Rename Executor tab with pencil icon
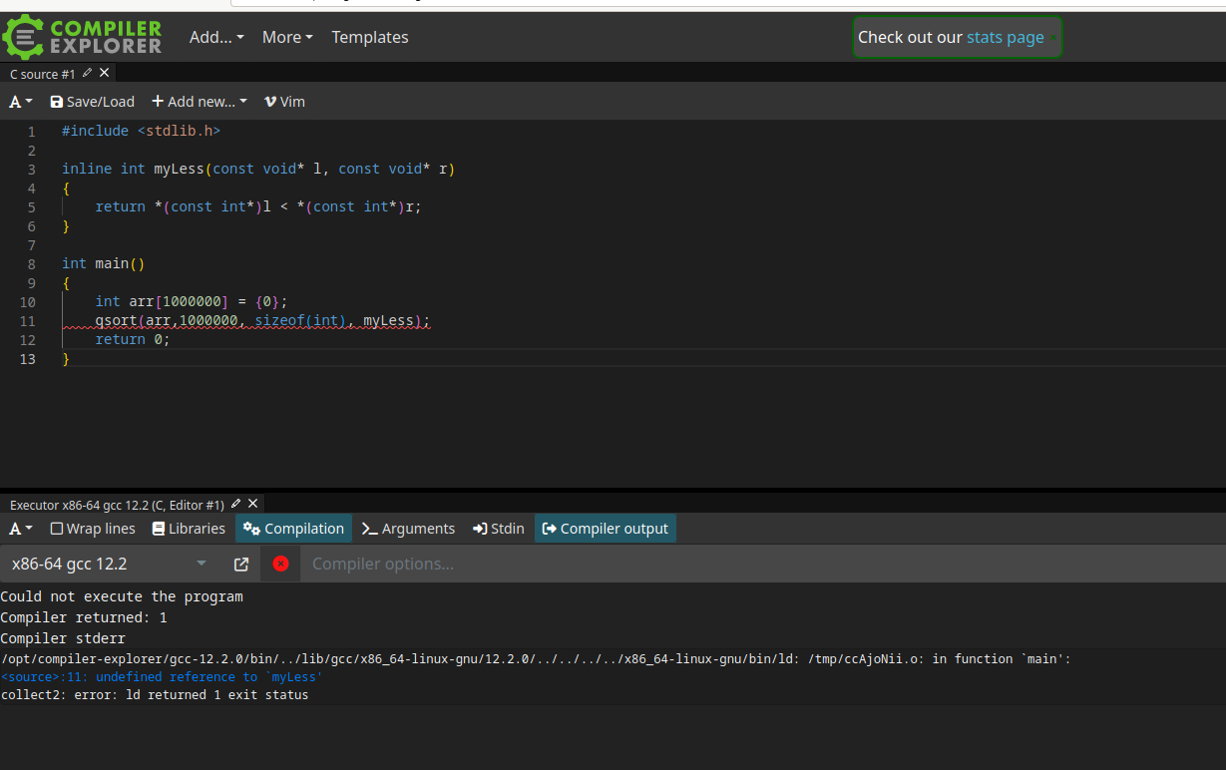 (236, 504)
